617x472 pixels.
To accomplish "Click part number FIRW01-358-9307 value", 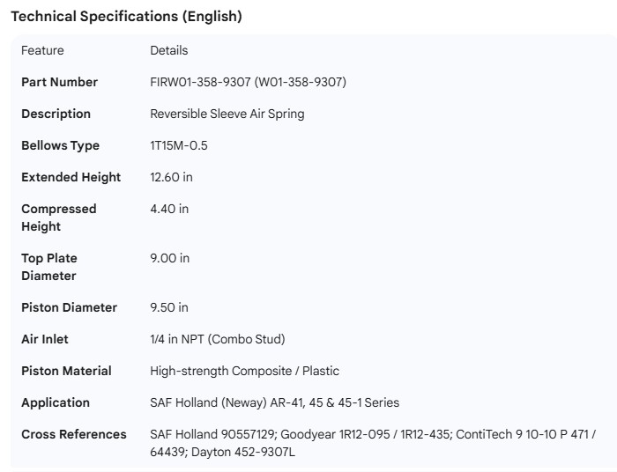I will (x=248, y=82).
